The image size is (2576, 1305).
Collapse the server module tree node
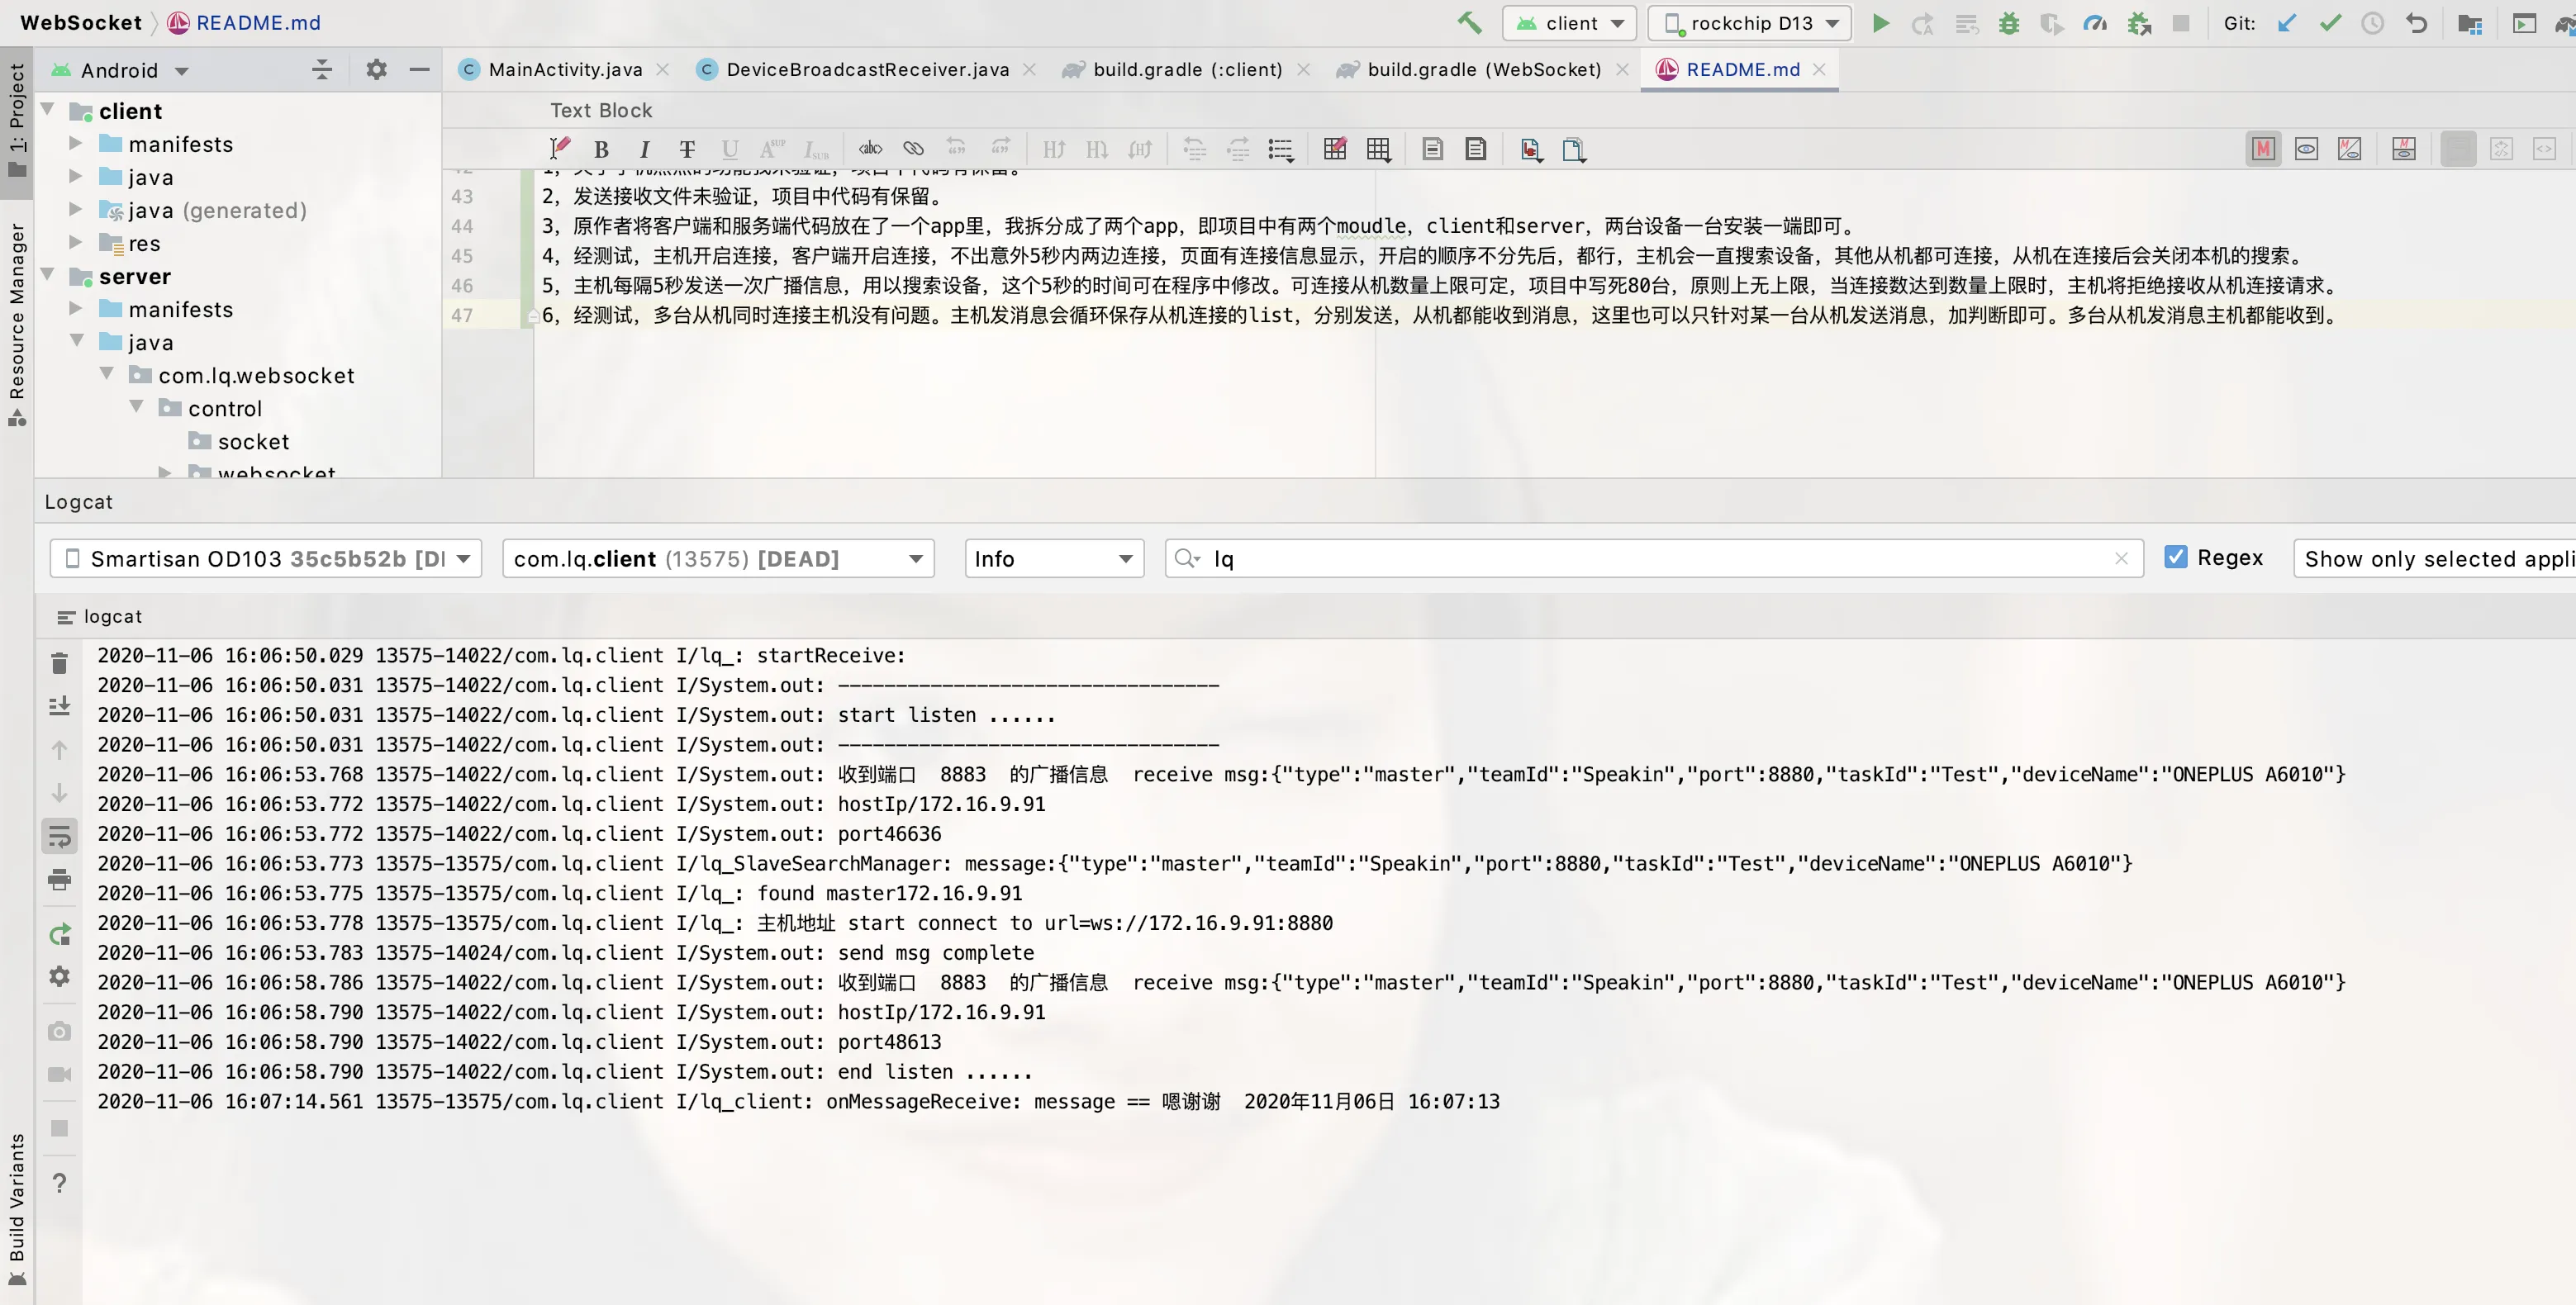point(48,275)
